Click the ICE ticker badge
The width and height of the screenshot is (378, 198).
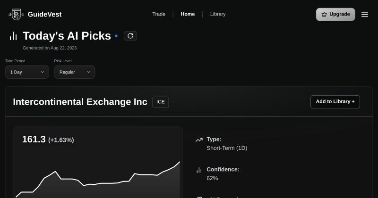pyautogui.click(x=161, y=102)
